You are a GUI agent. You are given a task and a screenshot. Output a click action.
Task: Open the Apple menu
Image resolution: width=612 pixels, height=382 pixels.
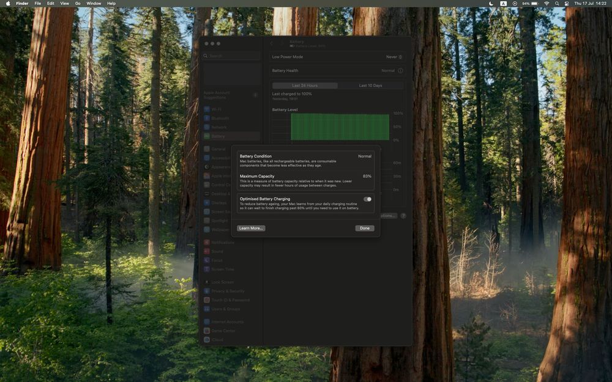tap(8, 4)
